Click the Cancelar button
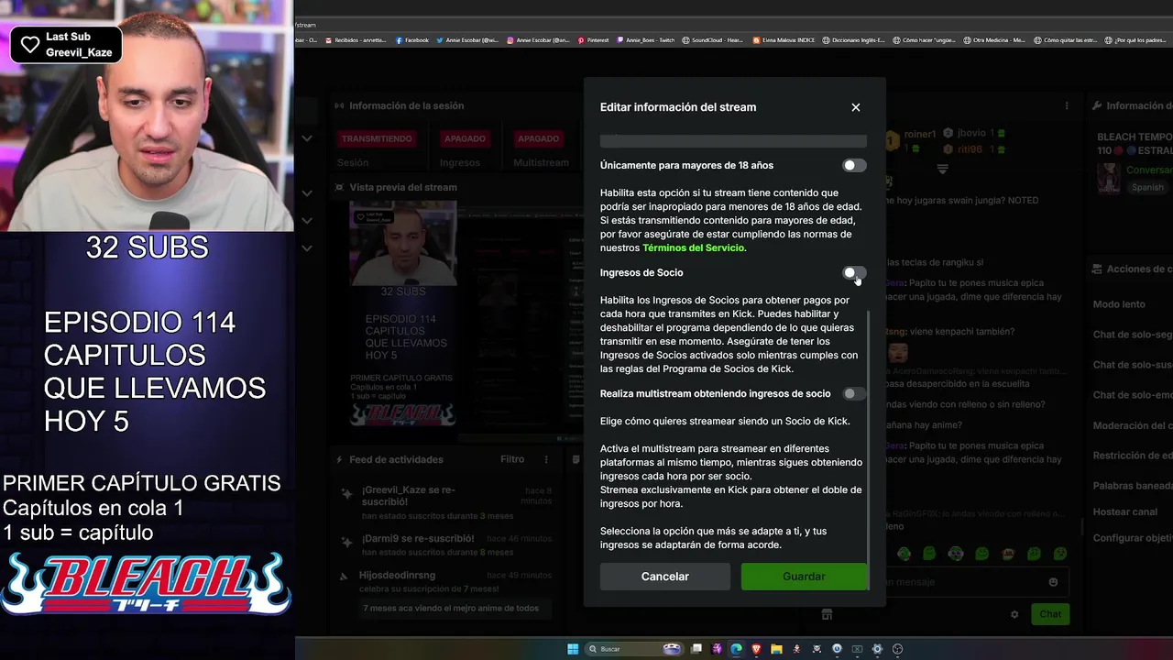This screenshot has height=660, width=1173. [x=665, y=577]
